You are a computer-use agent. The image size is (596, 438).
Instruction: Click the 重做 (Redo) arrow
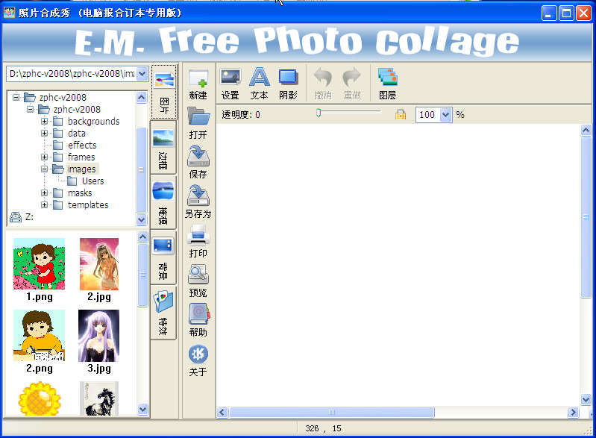click(352, 77)
